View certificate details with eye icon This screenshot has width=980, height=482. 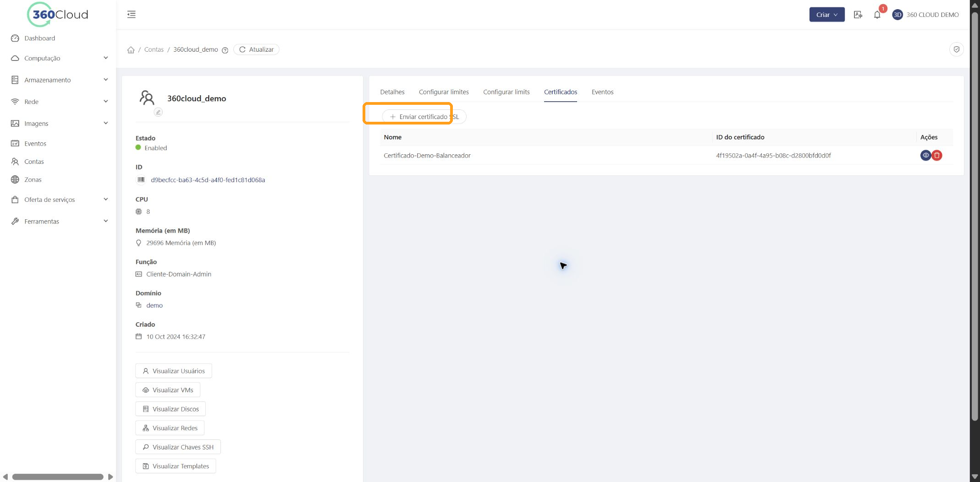tap(925, 156)
